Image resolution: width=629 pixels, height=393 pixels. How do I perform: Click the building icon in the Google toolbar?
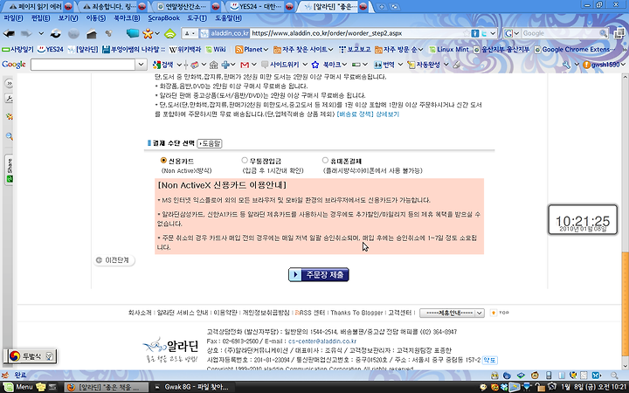click(x=214, y=64)
